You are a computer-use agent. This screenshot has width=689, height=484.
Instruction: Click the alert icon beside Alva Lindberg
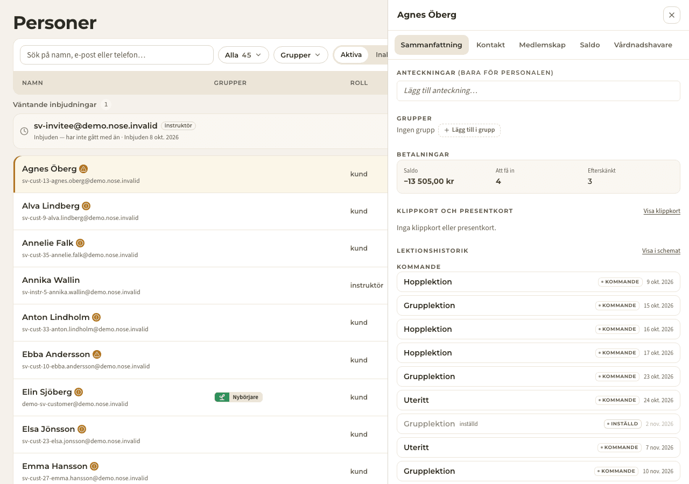(86, 206)
